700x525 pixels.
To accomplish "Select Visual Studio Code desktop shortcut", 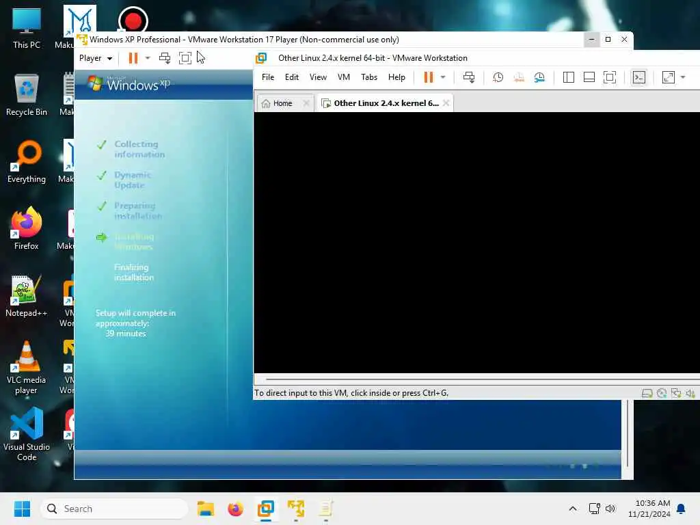I will pyautogui.click(x=27, y=434).
